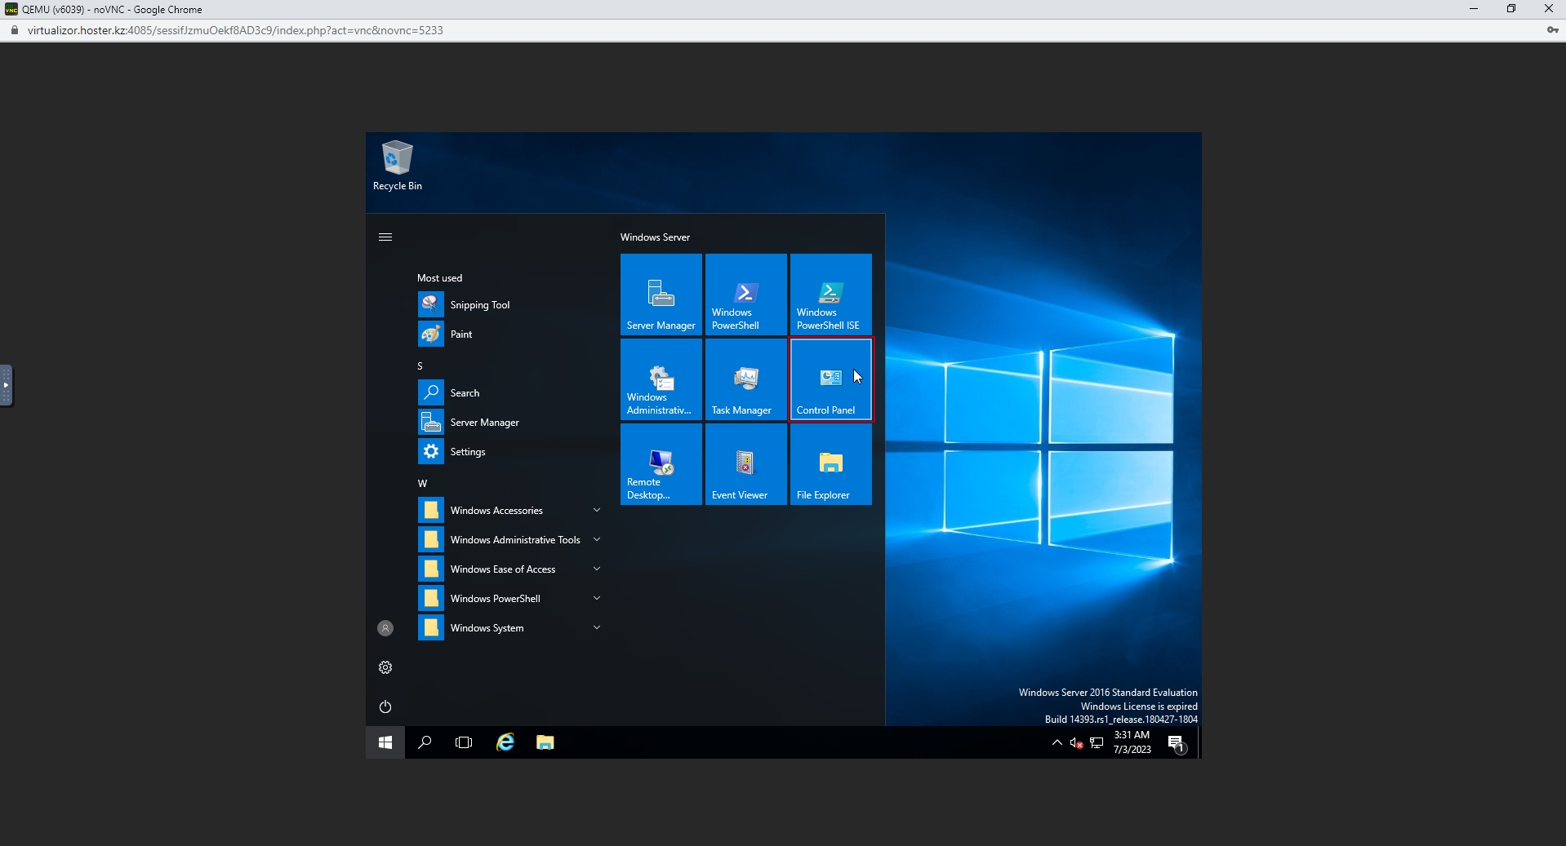Click the Chrome address bar URL
This screenshot has width=1566, height=846.
[235, 30]
